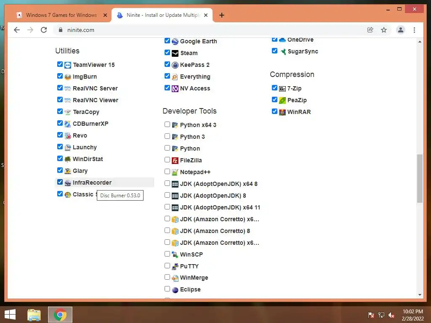Click the Everything search icon
Viewport: 431px width, 323px height.
point(175,77)
